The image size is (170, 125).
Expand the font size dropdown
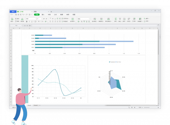pyautogui.click(x=39, y=19)
